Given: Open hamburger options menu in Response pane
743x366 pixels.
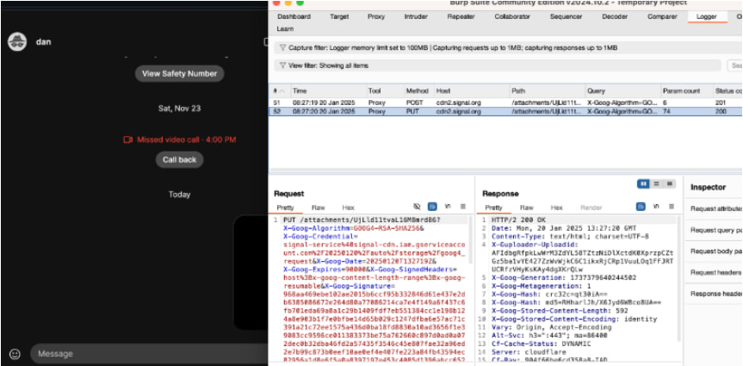Looking at the screenshot, I should 672,207.
